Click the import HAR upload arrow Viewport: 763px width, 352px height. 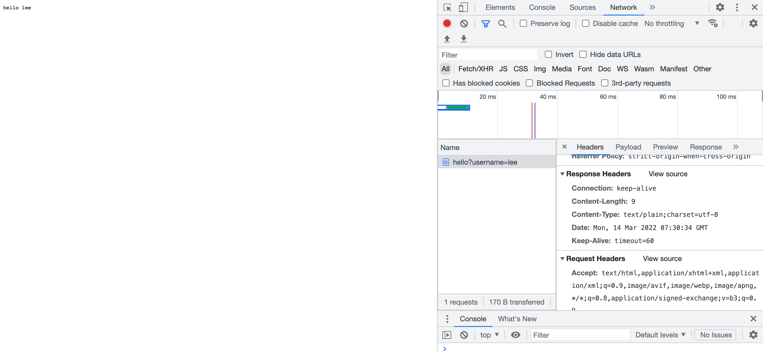click(447, 39)
